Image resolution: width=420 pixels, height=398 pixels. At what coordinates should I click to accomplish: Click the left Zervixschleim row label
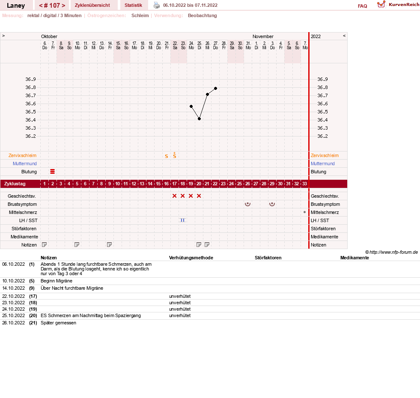point(22,155)
